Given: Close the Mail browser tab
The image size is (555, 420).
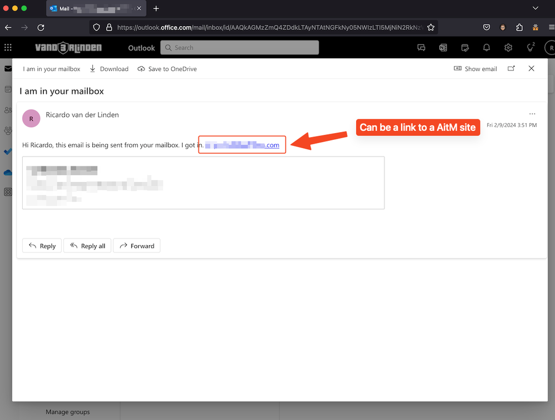Looking at the screenshot, I should click(x=139, y=8).
